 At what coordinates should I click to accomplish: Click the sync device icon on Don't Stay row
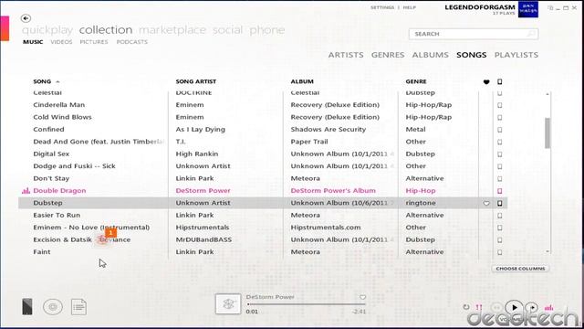[x=500, y=179]
